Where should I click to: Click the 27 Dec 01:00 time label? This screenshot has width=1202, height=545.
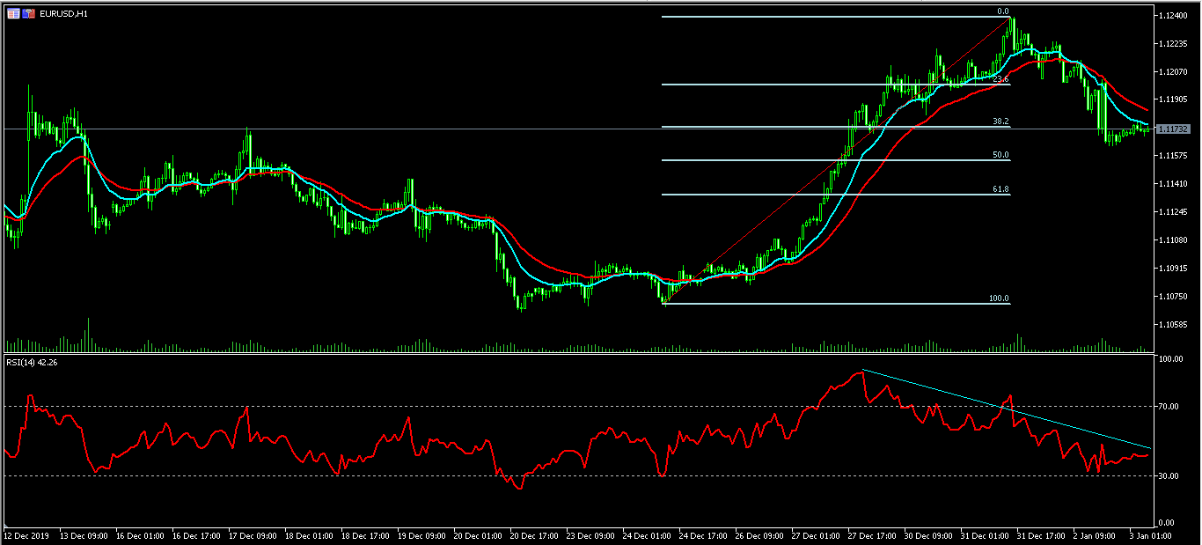[x=814, y=534]
